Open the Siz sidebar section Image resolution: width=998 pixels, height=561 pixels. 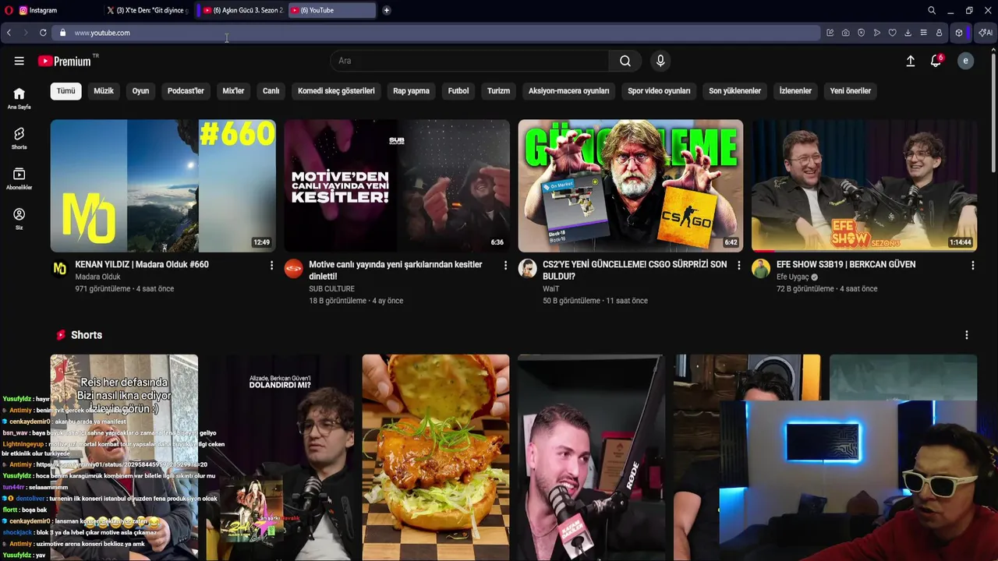point(19,219)
